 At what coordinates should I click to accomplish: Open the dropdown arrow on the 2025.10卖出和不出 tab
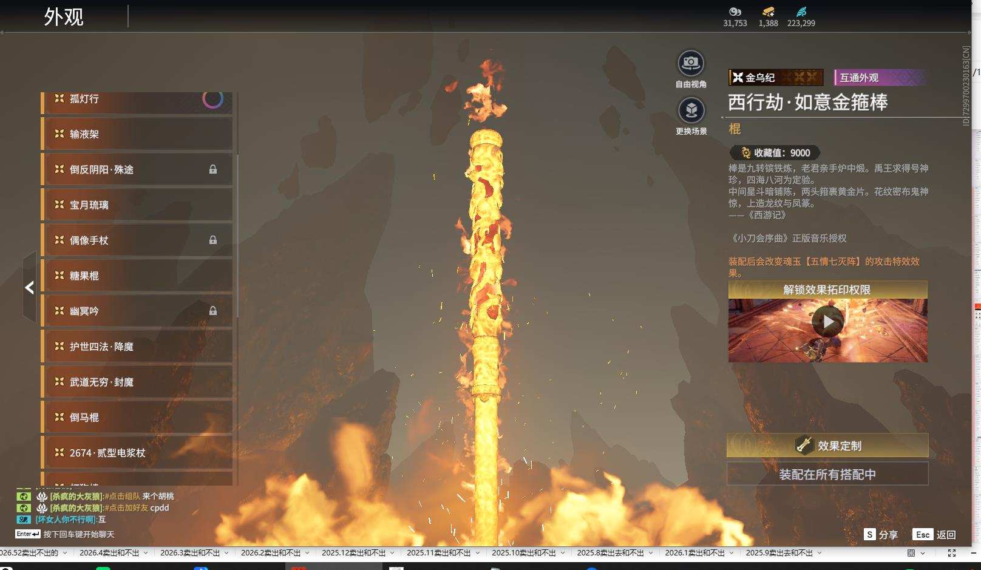pyautogui.click(x=562, y=553)
